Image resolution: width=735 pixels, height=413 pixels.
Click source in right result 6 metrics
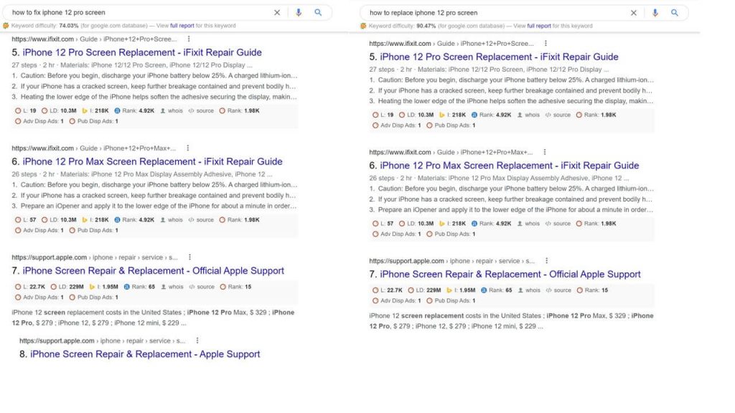558,224
